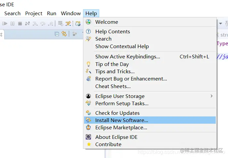This screenshot has height=158, width=228.
Task: Open Eclipse Marketplace...
Action: click(150, 128)
